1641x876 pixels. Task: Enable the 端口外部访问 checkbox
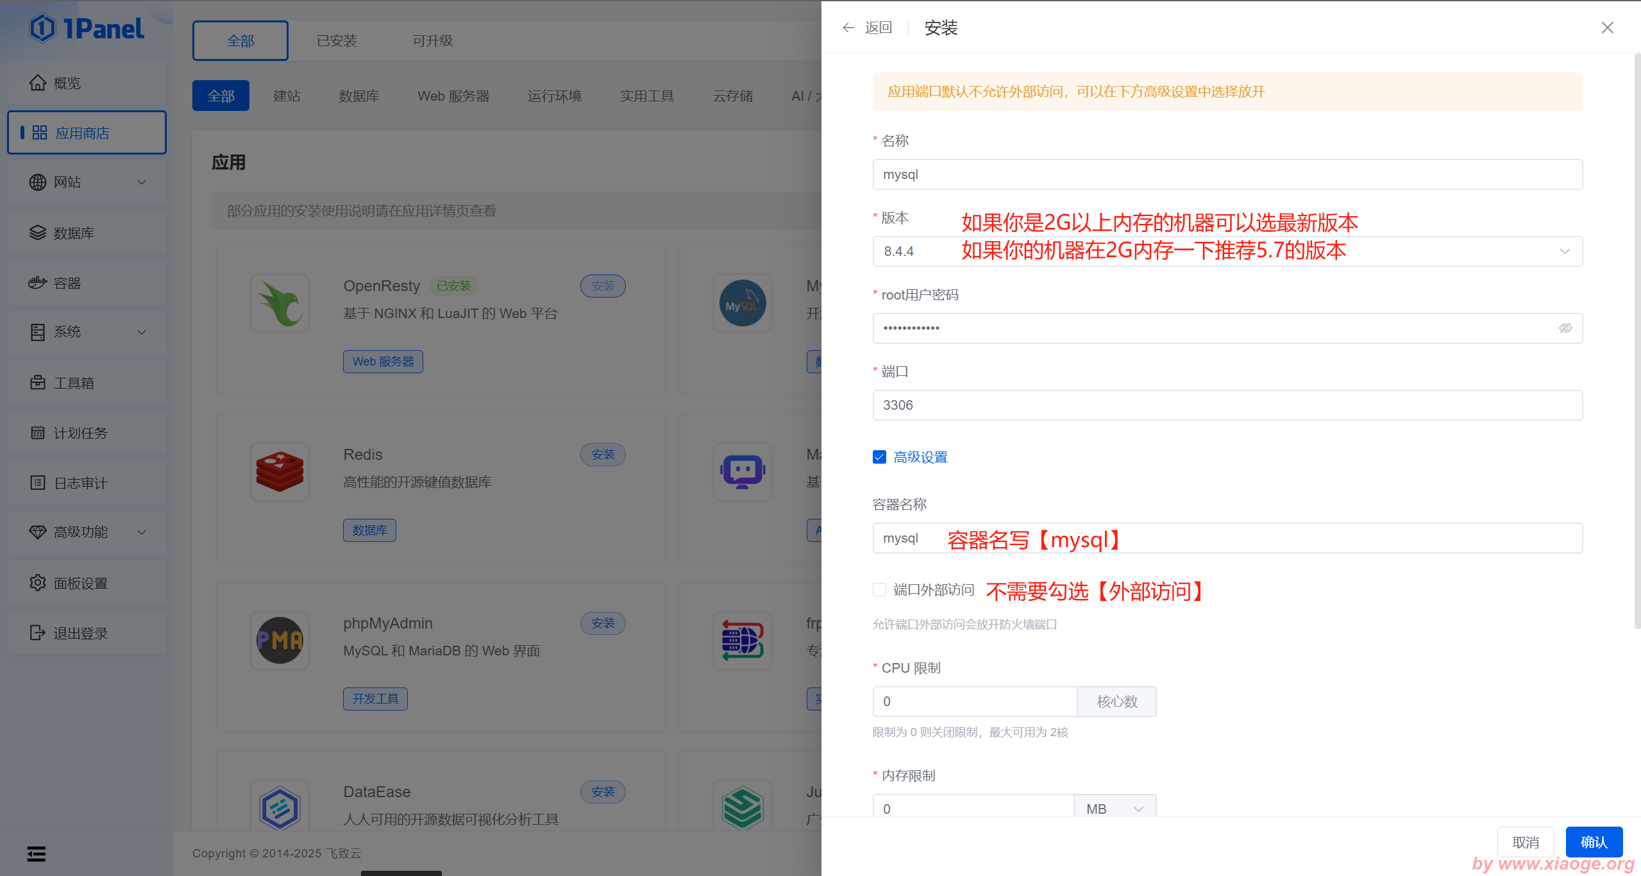point(879,590)
